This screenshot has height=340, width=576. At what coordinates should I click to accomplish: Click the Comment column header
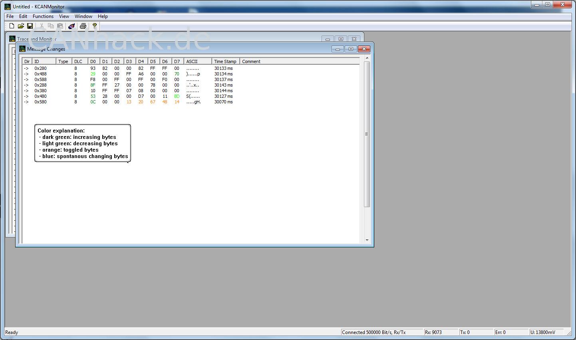coord(300,61)
